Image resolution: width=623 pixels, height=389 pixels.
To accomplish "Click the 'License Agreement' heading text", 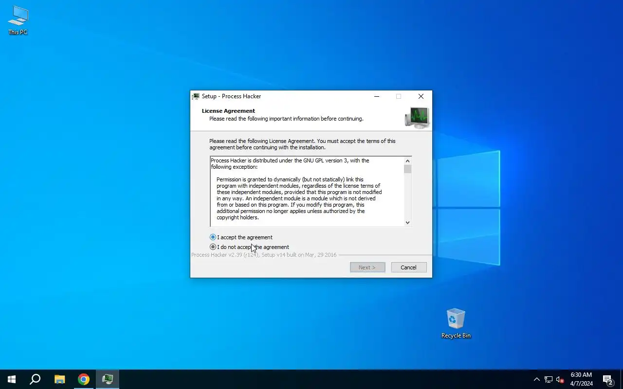I will [x=228, y=111].
